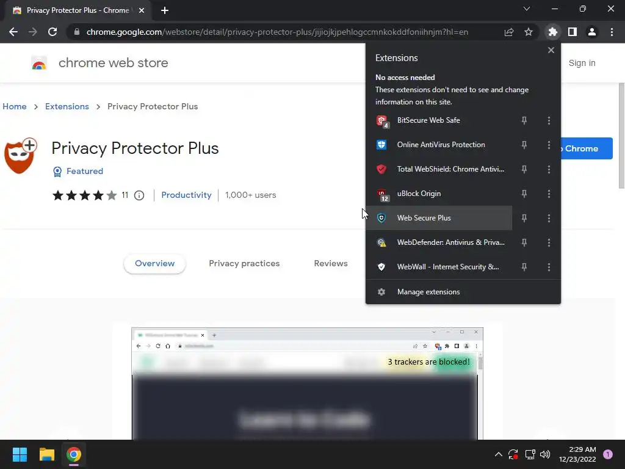Go to the Extensions breadcrumb link
Viewport: 625px width, 469px height.
tap(67, 106)
